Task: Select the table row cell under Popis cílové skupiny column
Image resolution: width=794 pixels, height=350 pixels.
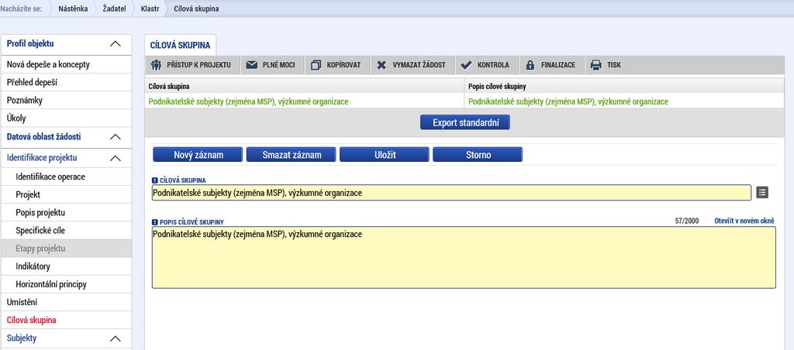Action: [624, 101]
